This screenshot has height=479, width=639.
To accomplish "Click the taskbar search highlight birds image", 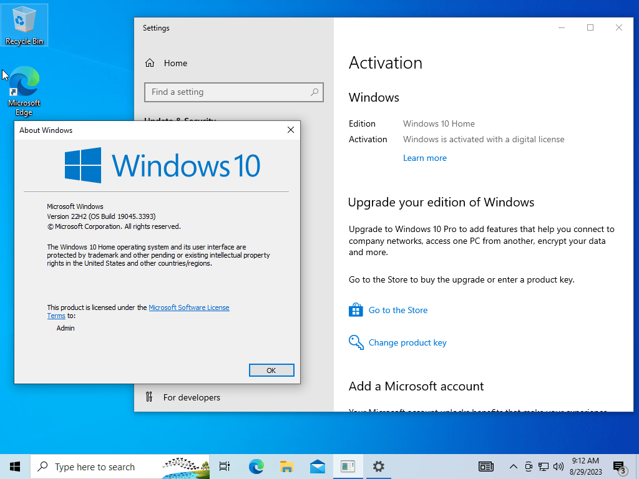I will tap(186, 467).
